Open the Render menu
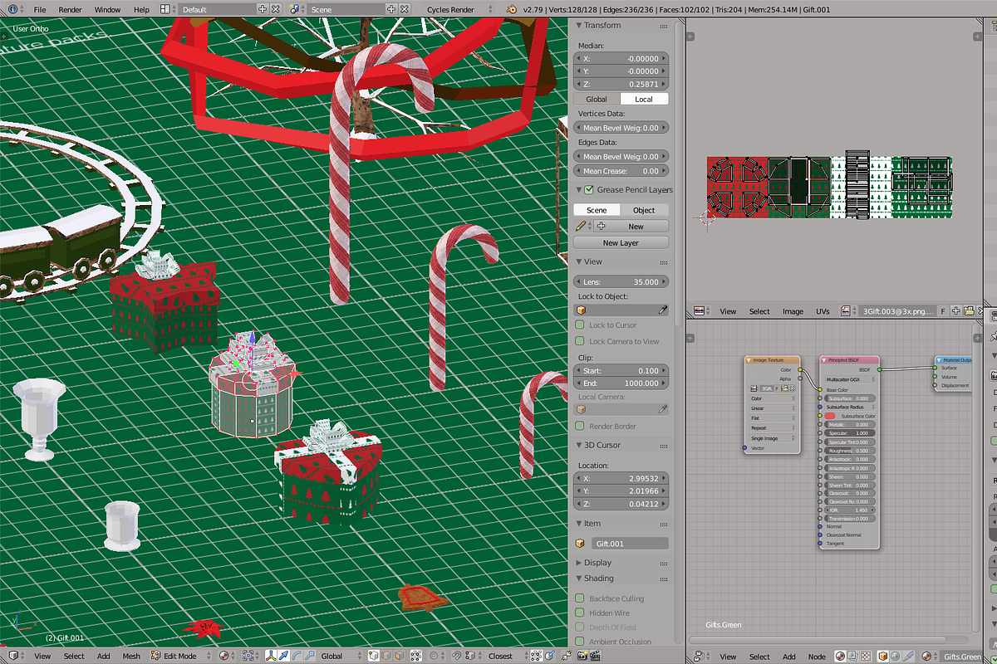Image resolution: width=997 pixels, height=664 pixels. coord(71,9)
